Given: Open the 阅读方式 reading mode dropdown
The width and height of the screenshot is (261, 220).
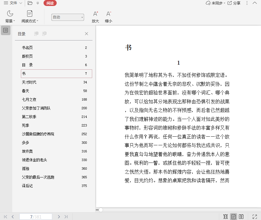Looking at the screenshot, I should (x=30, y=21).
